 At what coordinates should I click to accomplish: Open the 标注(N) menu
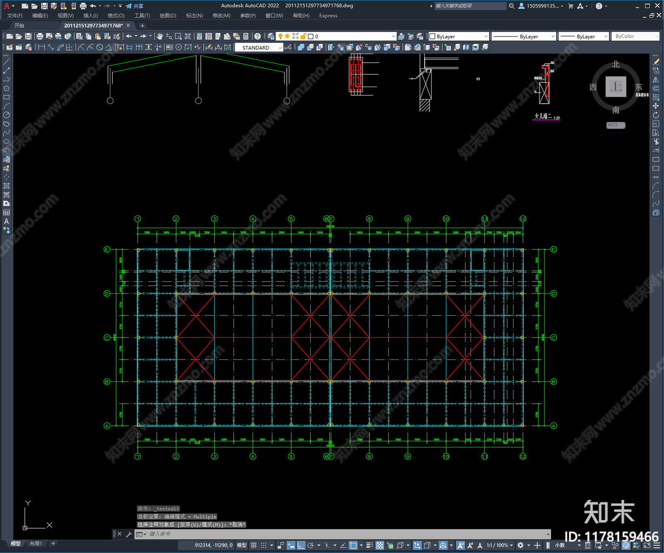[x=194, y=16]
